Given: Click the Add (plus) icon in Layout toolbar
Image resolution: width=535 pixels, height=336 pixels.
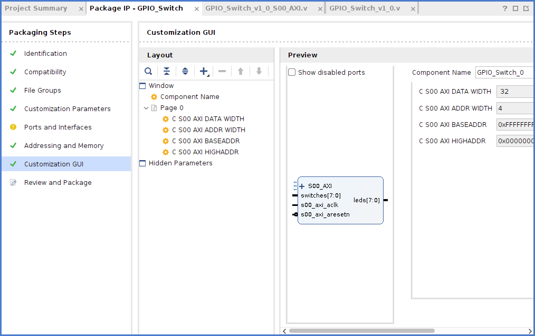Looking at the screenshot, I should 204,71.
